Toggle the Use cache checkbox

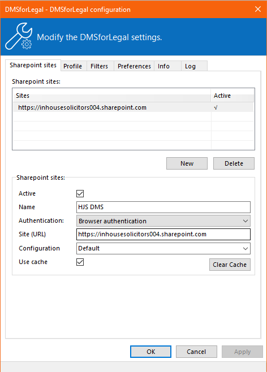(80, 262)
